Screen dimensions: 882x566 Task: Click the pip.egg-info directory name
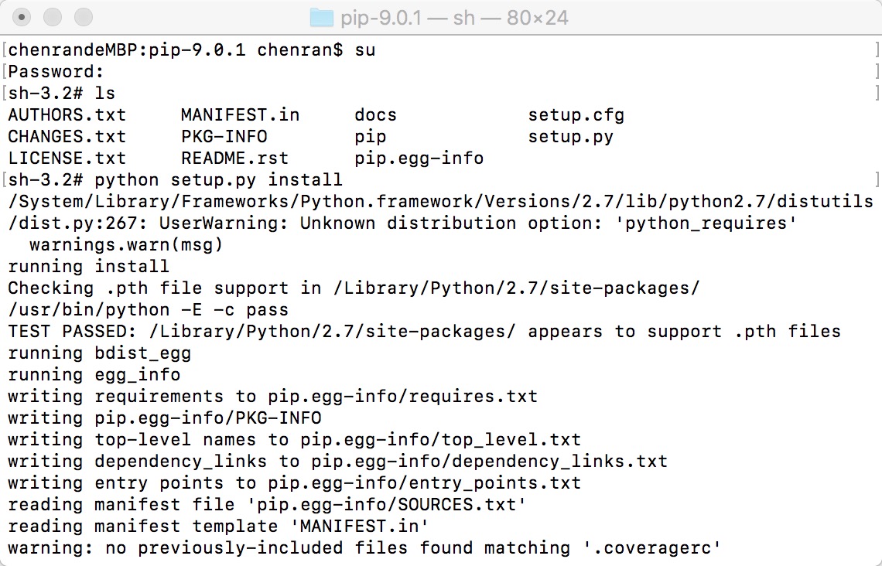(x=418, y=158)
